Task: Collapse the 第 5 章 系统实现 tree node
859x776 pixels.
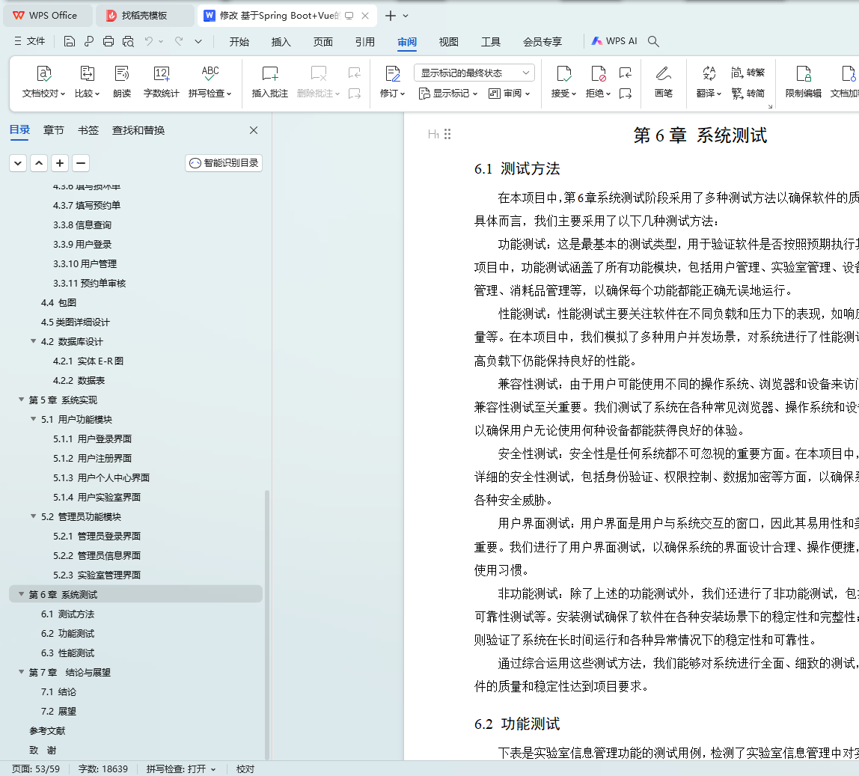Action: pos(22,400)
